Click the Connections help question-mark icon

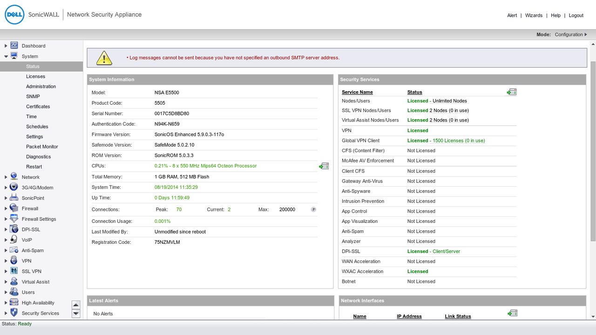click(314, 209)
